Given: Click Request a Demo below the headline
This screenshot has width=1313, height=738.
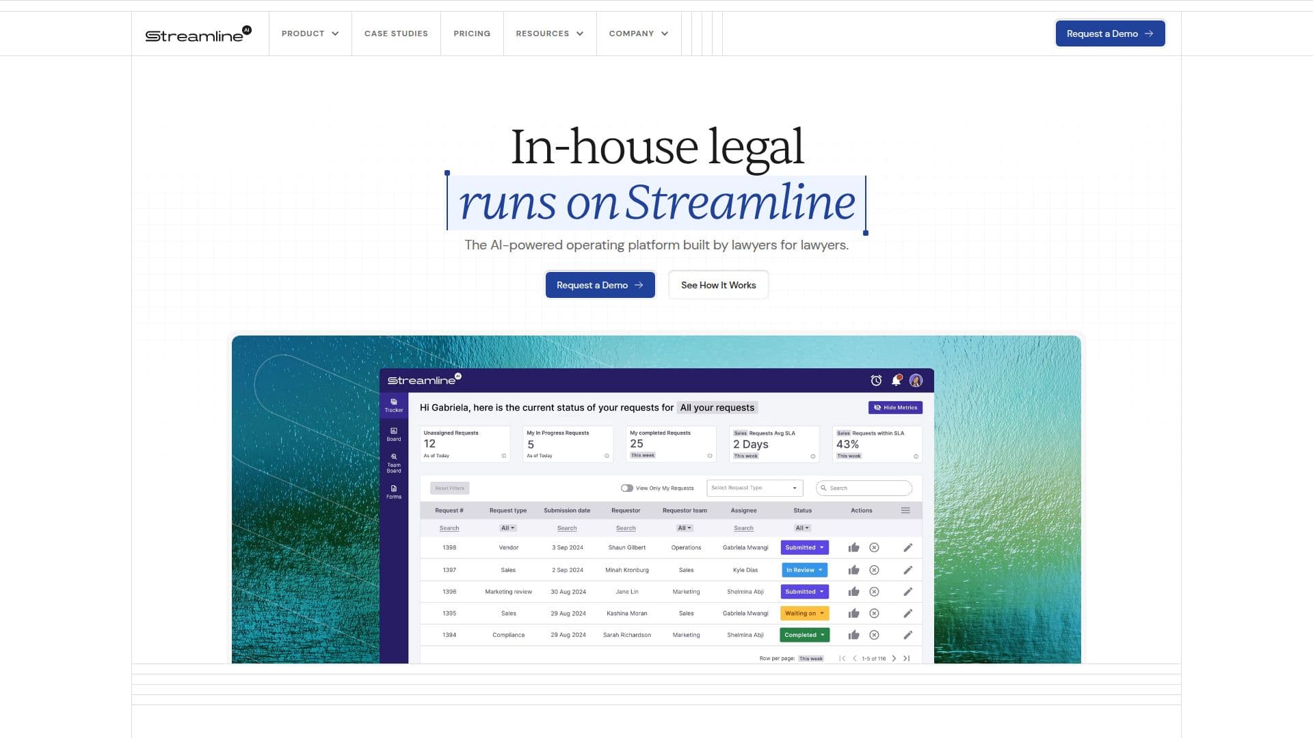Looking at the screenshot, I should (600, 285).
